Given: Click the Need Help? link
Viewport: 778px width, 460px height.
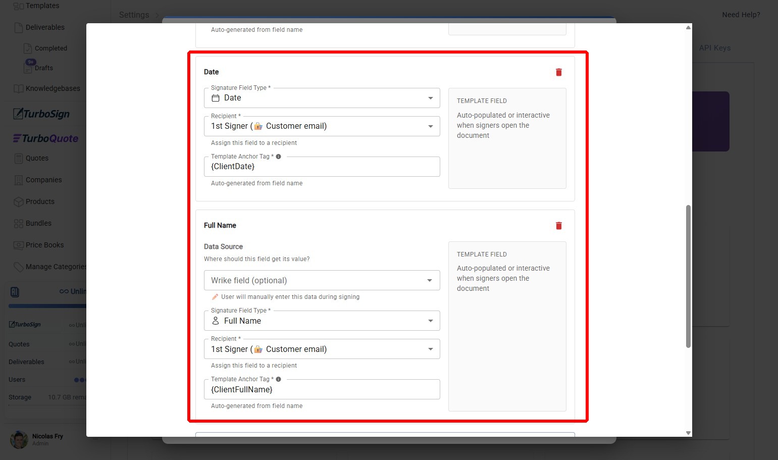Looking at the screenshot, I should pos(741,15).
